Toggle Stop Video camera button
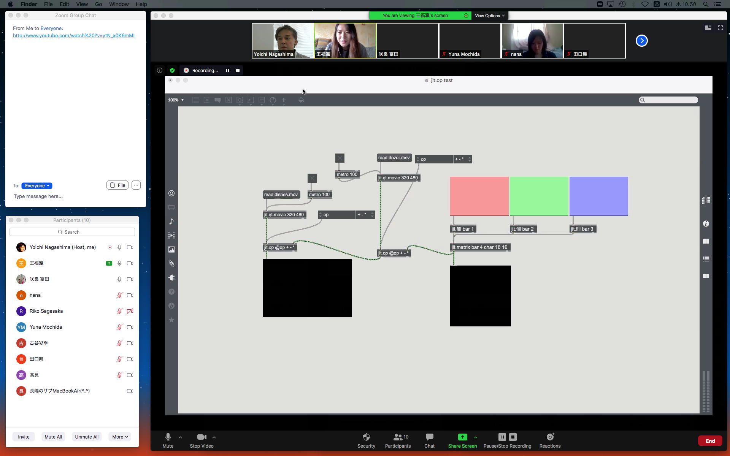The image size is (730, 456). pos(202,437)
